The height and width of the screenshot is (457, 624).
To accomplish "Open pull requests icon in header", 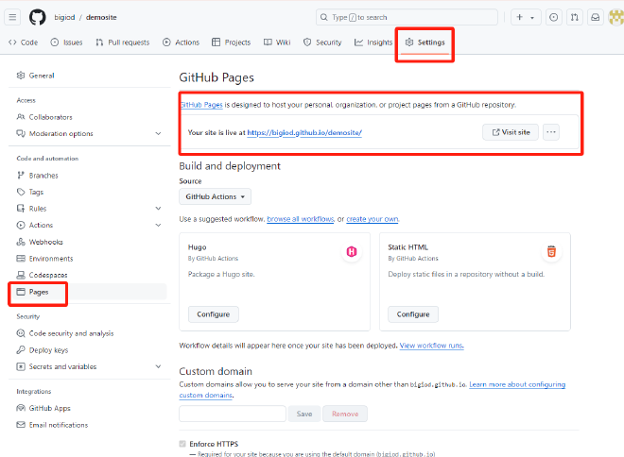I will 575,17.
